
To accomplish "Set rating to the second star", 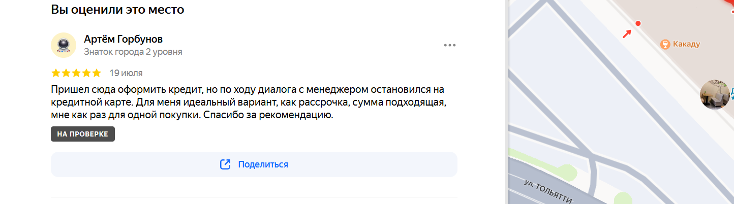I will (66, 73).
